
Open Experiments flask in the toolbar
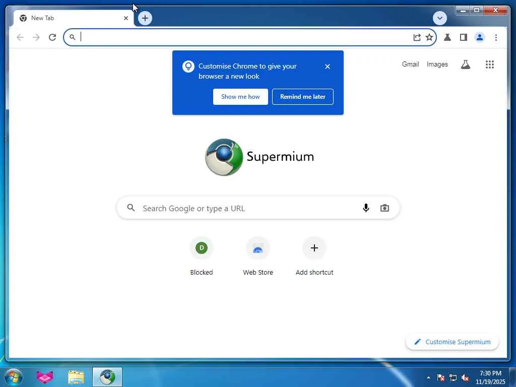[x=447, y=37]
